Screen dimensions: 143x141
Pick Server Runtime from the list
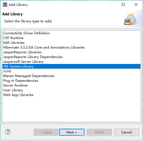point(71,85)
